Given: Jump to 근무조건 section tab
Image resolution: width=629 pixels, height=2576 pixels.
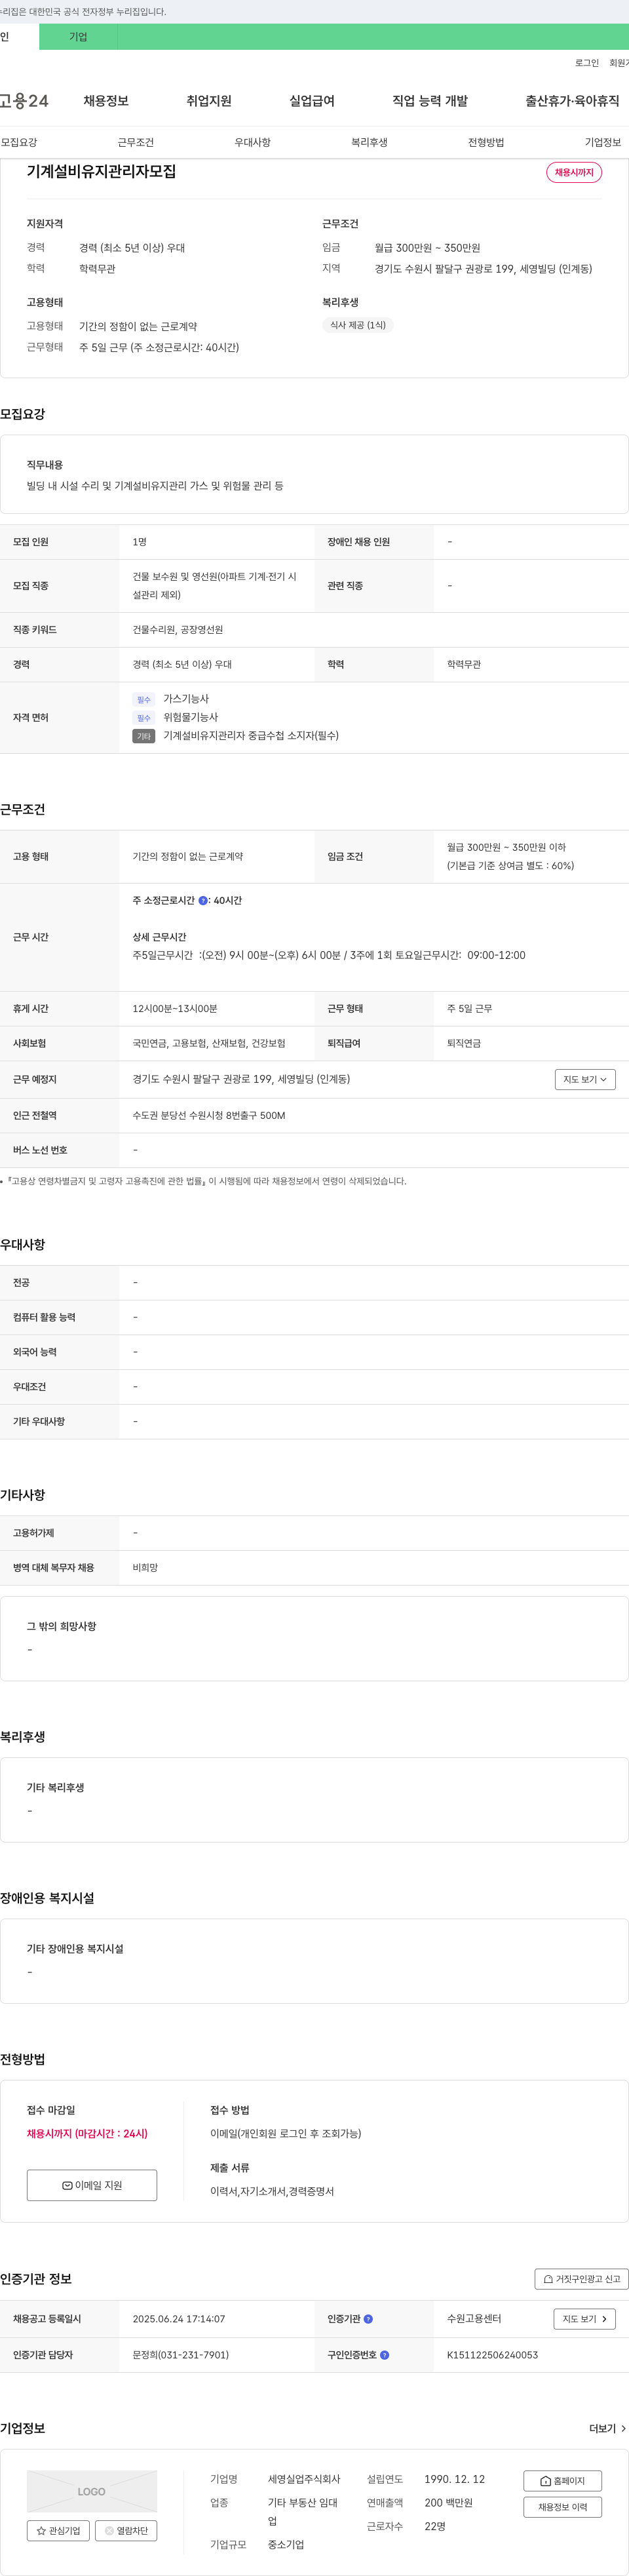Looking at the screenshot, I should [x=136, y=143].
